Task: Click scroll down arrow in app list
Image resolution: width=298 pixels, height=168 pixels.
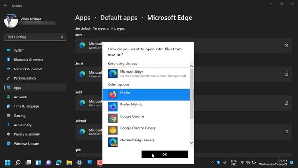Action: [x=191, y=143]
